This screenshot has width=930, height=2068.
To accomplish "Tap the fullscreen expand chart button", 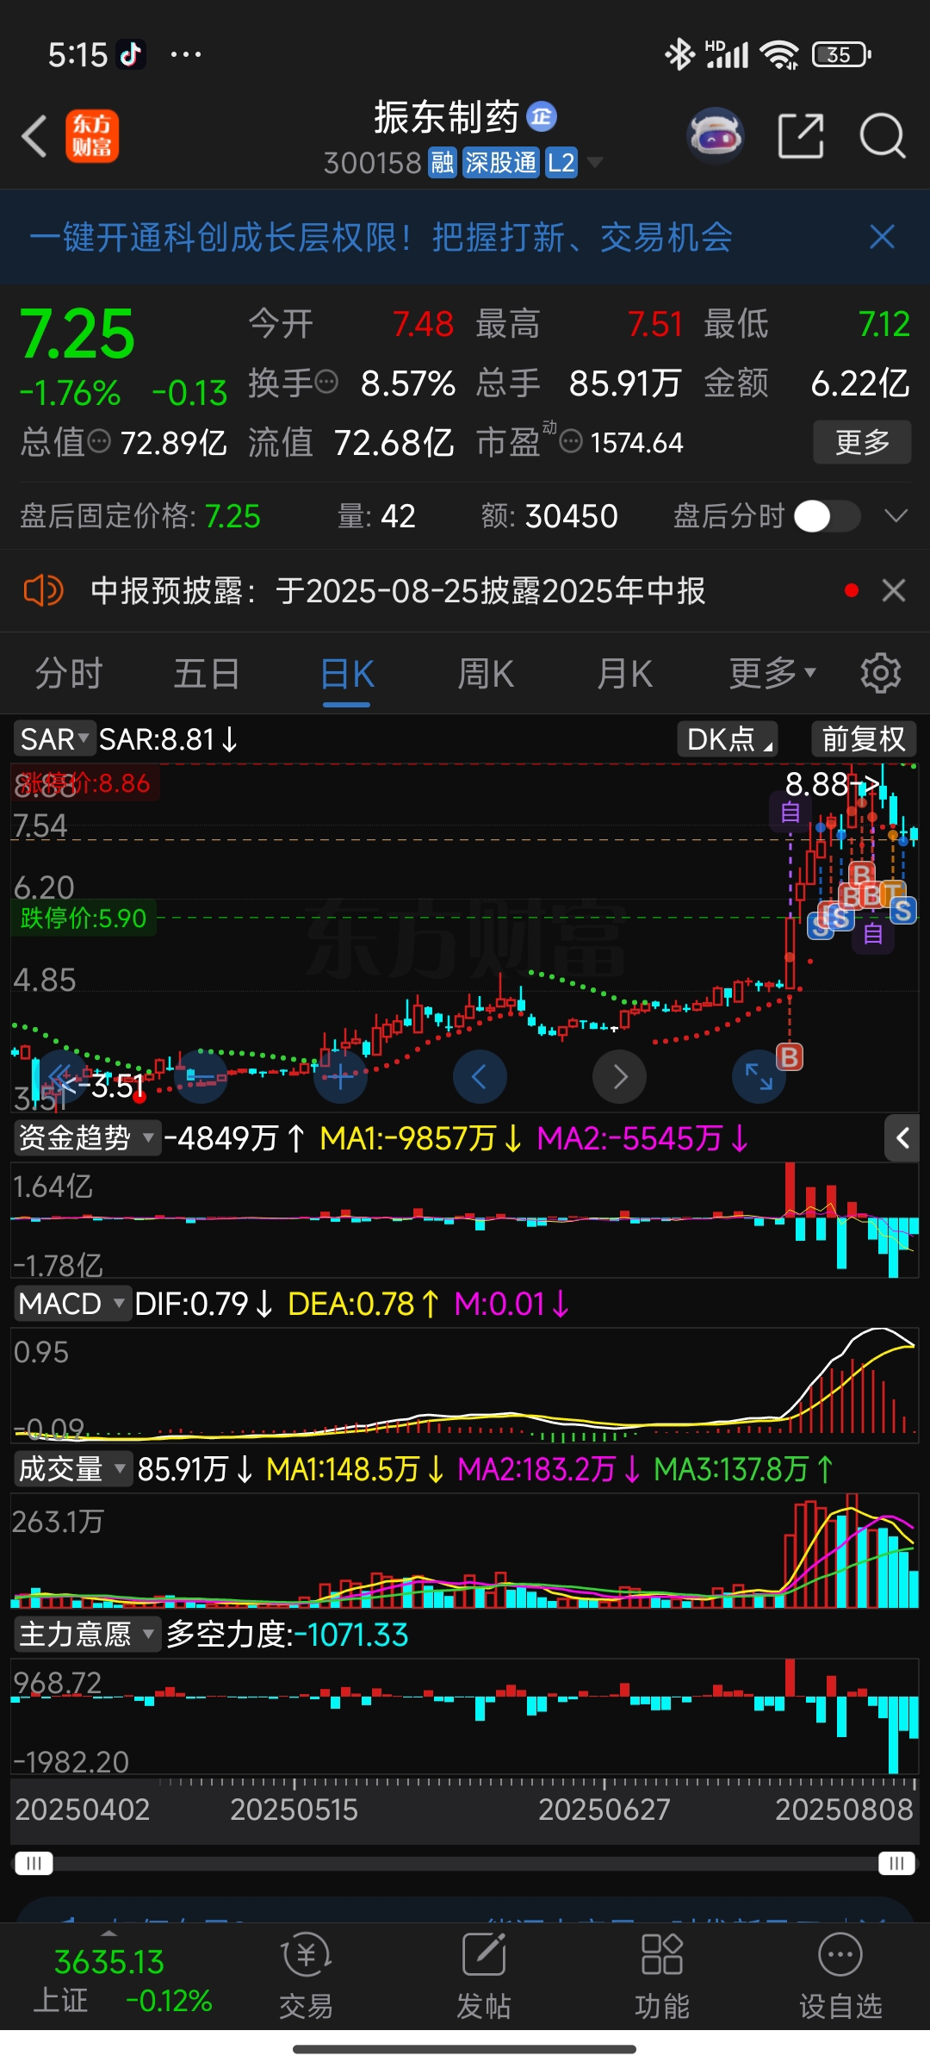I will pyautogui.click(x=759, y=1076).
